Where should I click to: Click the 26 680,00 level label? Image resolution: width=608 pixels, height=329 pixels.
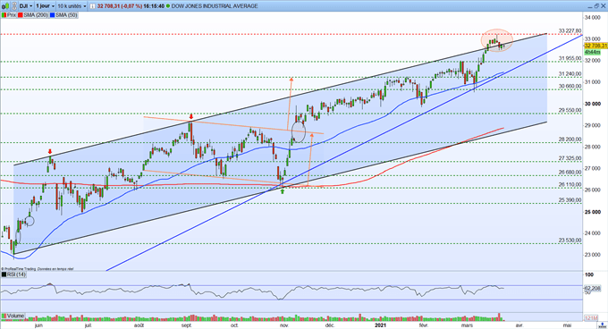tap(570, 173)
